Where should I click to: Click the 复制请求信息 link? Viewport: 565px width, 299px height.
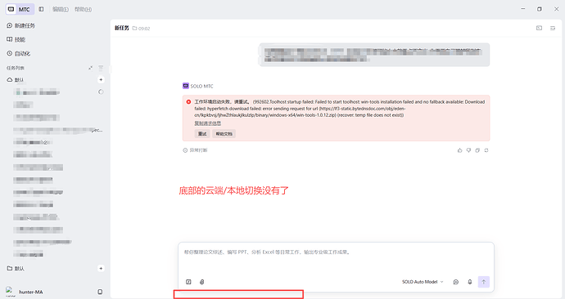click(x=207, y=123)
